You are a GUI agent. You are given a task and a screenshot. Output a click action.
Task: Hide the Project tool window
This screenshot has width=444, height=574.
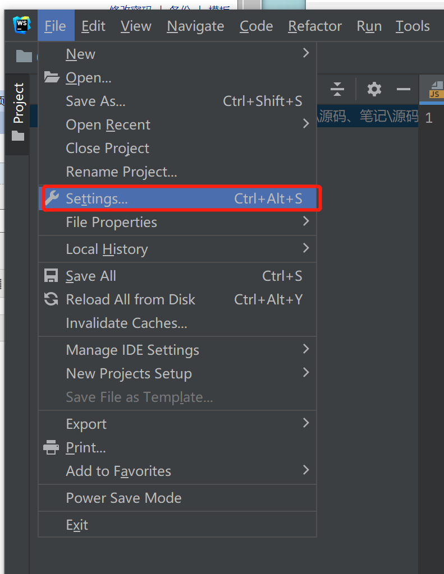[403, 89]
